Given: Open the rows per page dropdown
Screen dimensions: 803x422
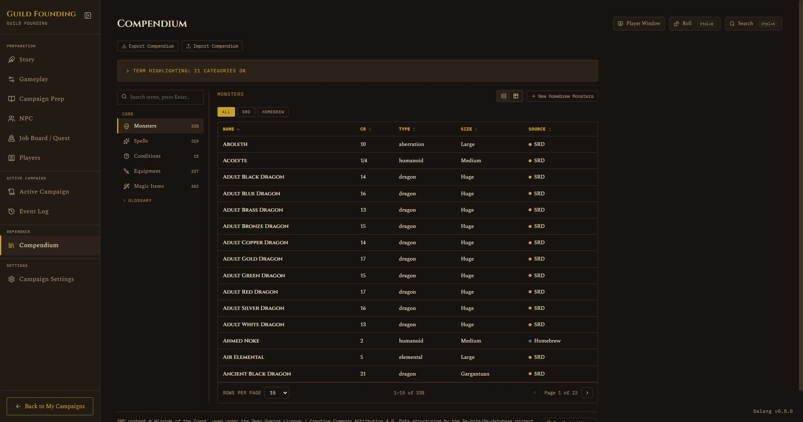Looking at the screenshot, I should tap(277, 393).
